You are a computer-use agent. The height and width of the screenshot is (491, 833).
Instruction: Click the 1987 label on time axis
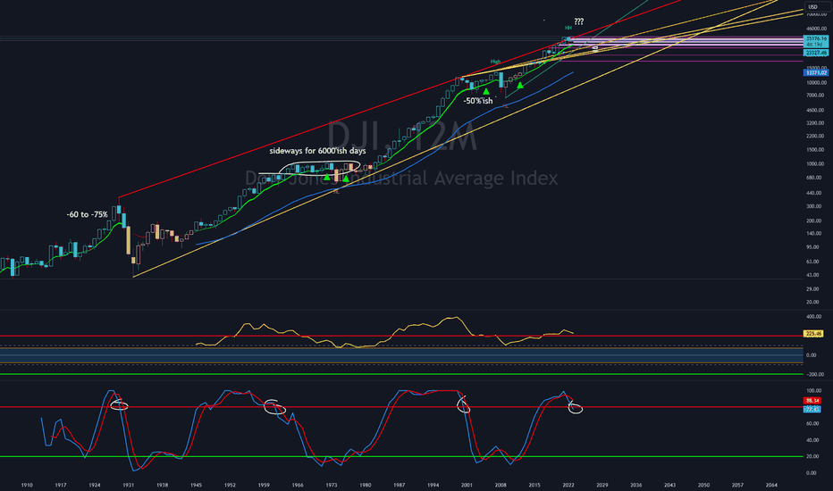(399, 485)
